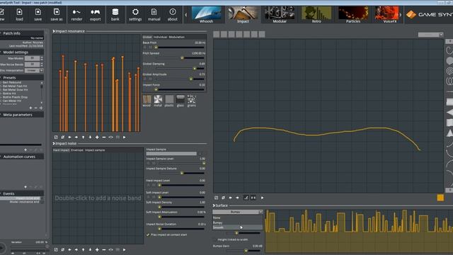
Task: Play the Impact resonance preview
Action: coord(125,137)
